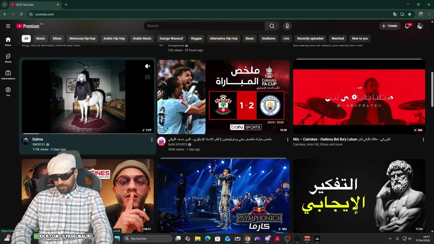Select the Beats chip

coord(250,38)
